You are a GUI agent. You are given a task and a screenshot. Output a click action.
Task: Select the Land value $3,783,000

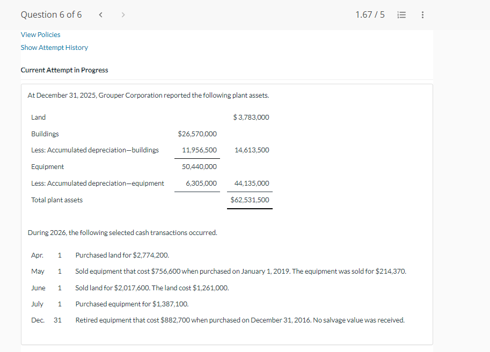[251, 117]
